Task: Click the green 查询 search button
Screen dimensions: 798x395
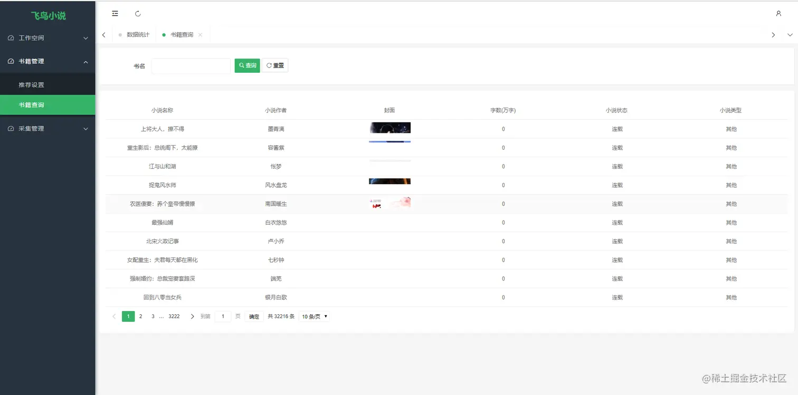Action: (x=248, y=65)
